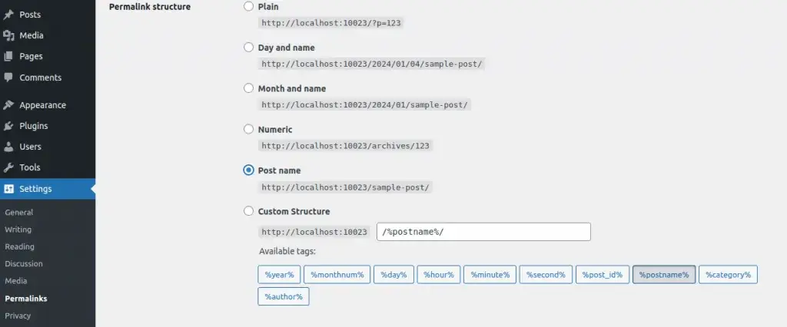Select the Post name radio button
787x327 pixels.
[248, 170]
